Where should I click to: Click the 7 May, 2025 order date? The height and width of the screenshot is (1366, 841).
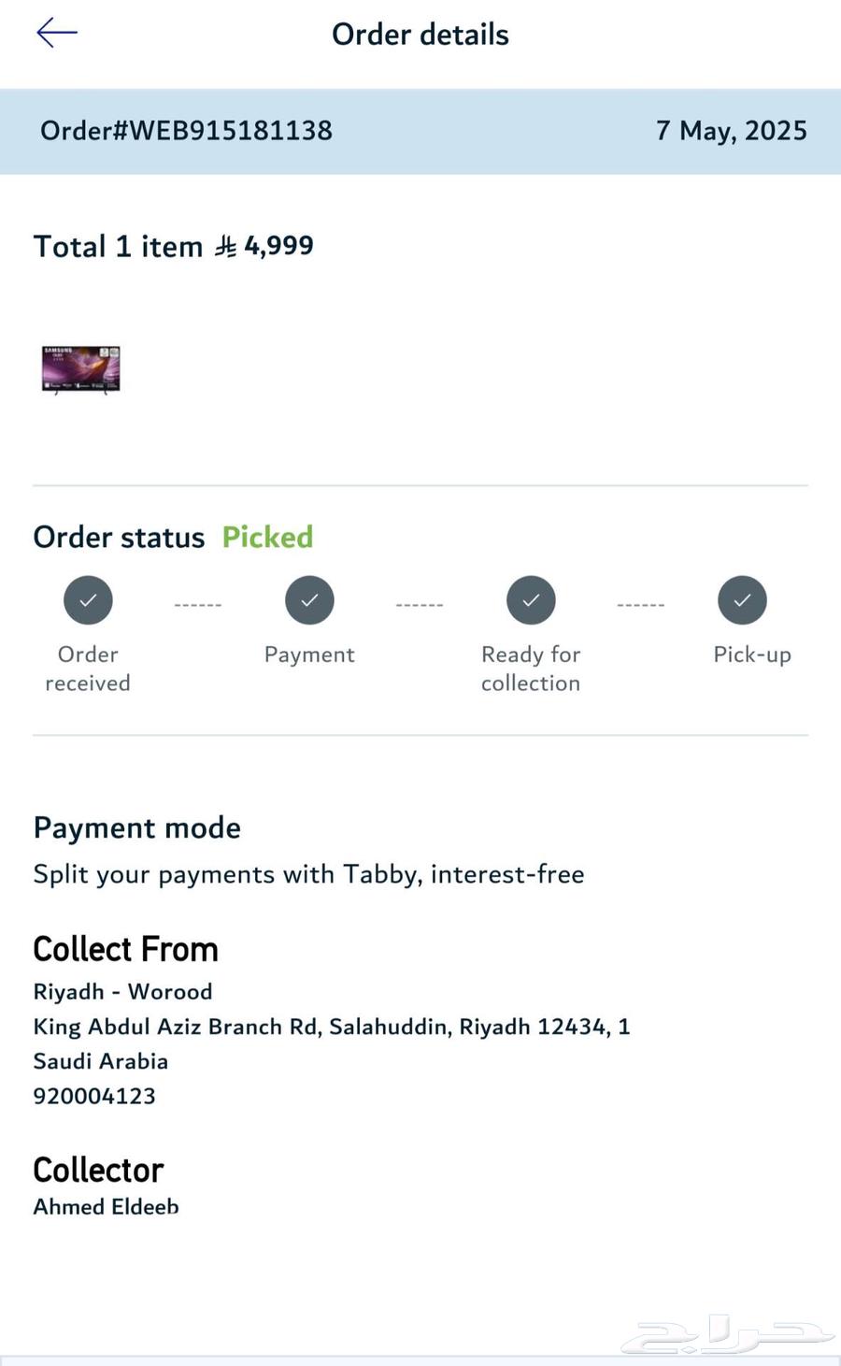731,131
